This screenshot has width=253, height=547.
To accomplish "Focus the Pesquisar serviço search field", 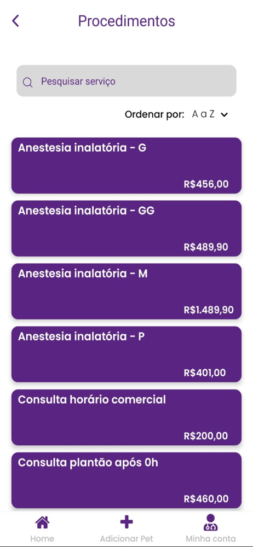I will coord(127,80).
